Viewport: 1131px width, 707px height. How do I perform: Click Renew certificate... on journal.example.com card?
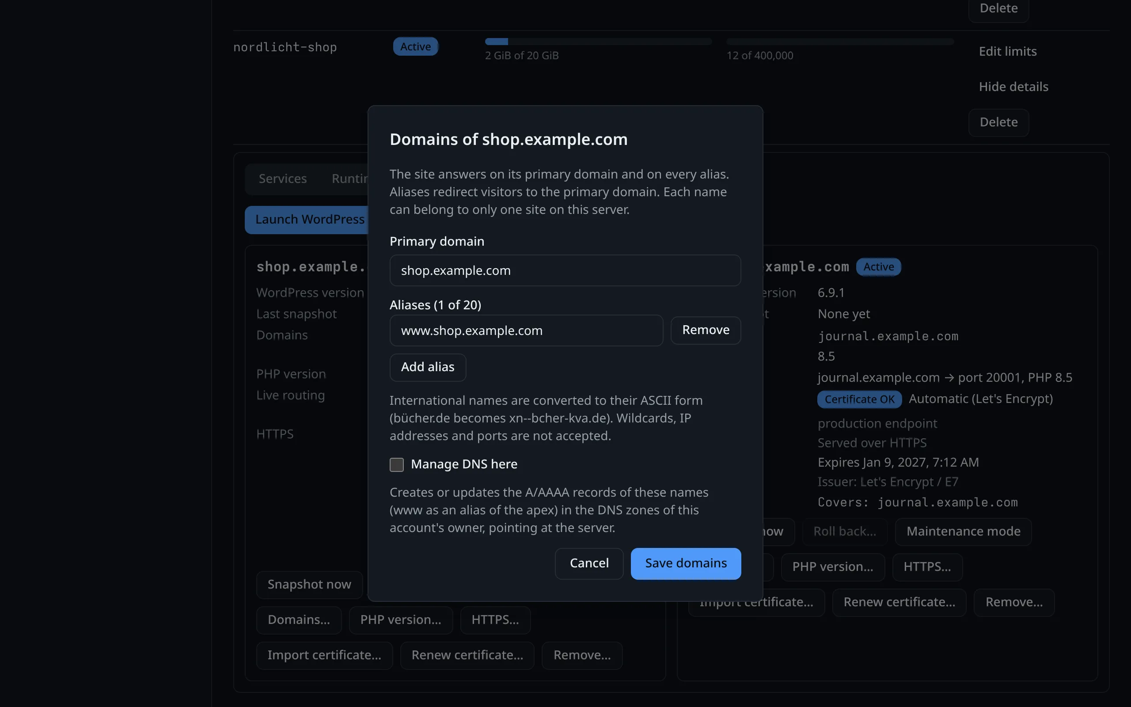899,602
